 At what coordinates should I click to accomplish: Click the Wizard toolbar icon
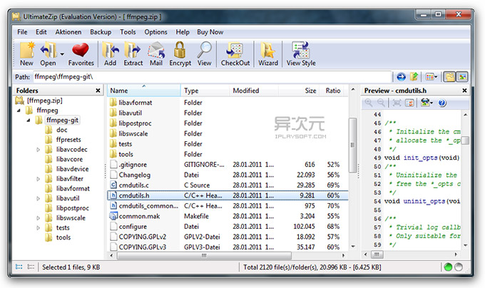pos(268,54)
